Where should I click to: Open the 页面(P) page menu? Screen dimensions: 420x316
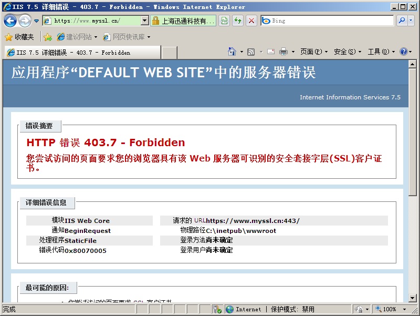(314, 52)
